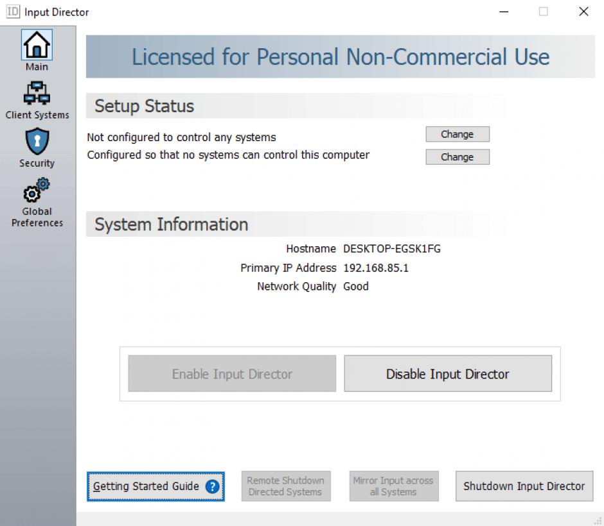Screen dimensions: 604x526
Task: Click the Primary IP Address label
Action: (x=288, y=267)
